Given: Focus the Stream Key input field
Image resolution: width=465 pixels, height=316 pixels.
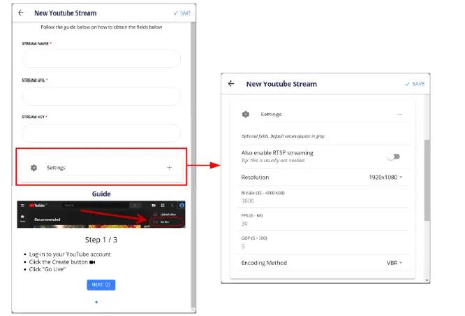Looking at the screenshot, I should coord(101,133).
